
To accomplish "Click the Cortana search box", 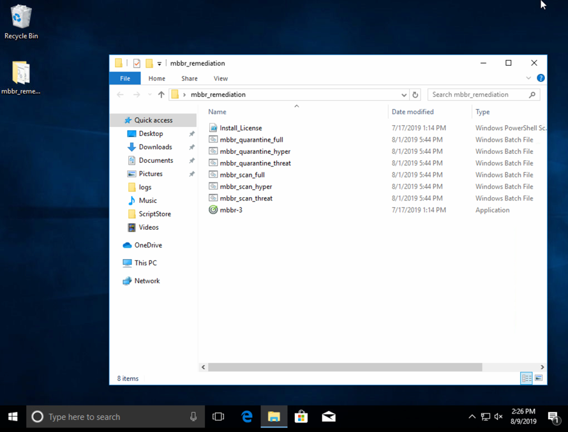I will point(116,417).
